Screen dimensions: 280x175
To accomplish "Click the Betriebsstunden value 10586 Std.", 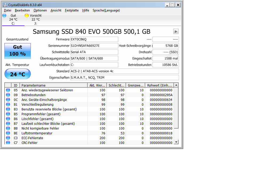I will click(x=166, y=65).
